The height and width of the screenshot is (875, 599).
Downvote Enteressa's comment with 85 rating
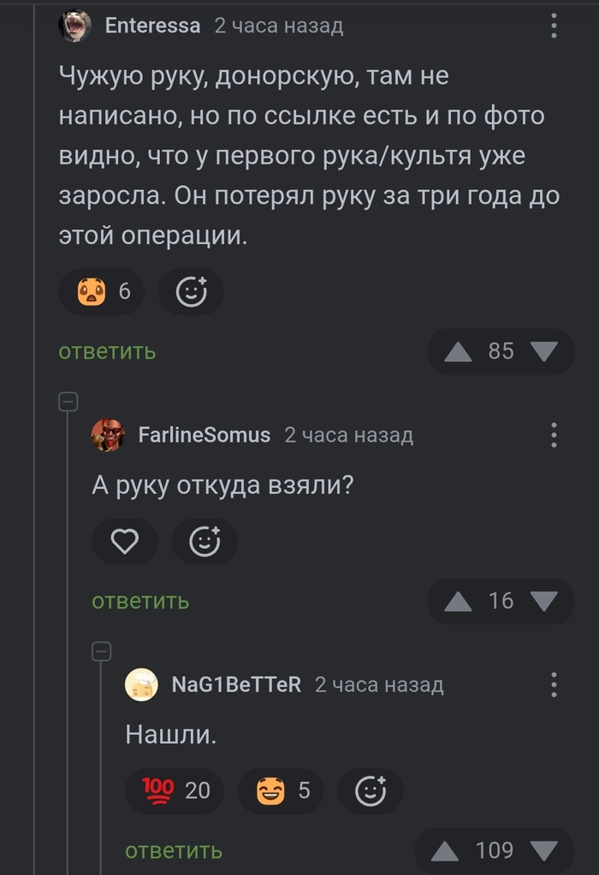(x=543, y=352)
